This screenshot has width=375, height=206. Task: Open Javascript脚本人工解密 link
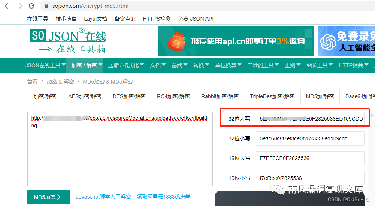(x=103, y=197)
